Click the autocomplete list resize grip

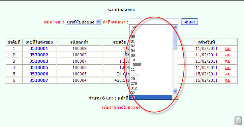[x=175, y=97]
